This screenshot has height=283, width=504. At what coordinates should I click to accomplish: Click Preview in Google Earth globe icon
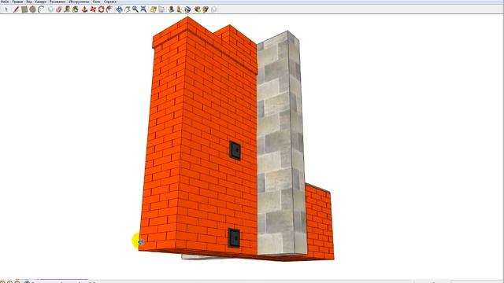click(187, 9)
